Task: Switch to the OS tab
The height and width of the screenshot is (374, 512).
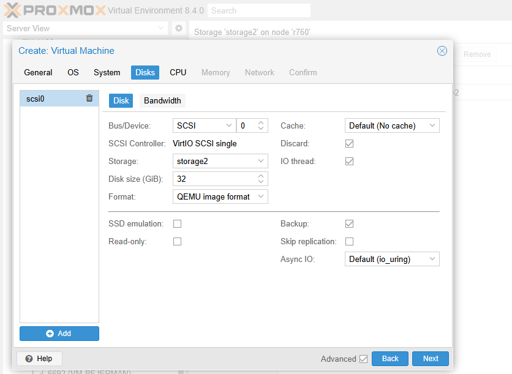Action: pyautogui.click(x=73, y=72)
